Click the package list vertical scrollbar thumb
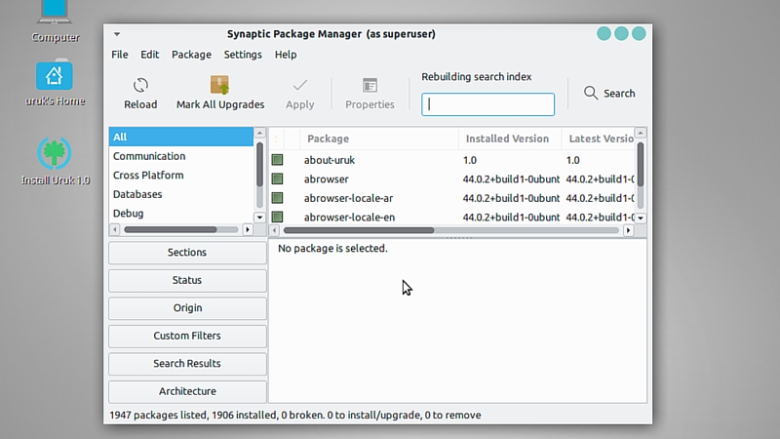Screen dimensions: 780x439 pyautogui.click(x=641, y=164)
